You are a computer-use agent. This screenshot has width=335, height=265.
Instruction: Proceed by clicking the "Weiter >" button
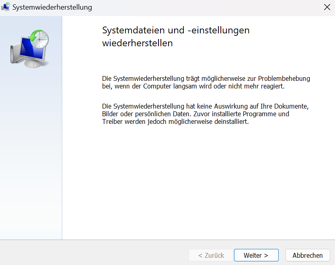pos(256,255)
